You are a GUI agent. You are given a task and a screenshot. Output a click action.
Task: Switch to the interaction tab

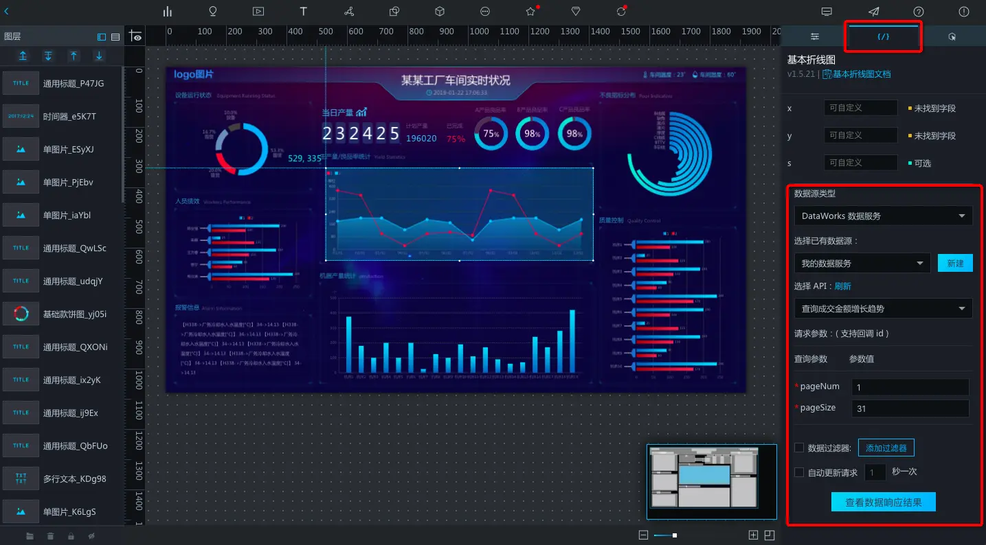[x=952, y=36]
